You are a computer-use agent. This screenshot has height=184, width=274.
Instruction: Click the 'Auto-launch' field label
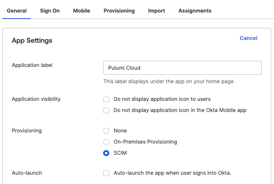point(27,173)
